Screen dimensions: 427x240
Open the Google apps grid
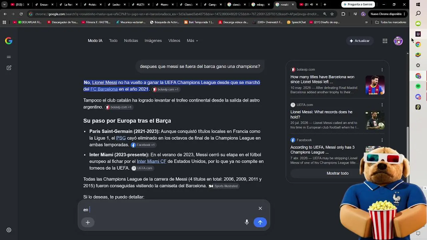coord(385,41)
